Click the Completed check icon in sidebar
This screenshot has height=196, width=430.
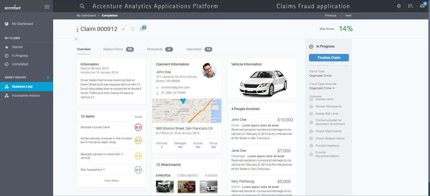[6, 64]
